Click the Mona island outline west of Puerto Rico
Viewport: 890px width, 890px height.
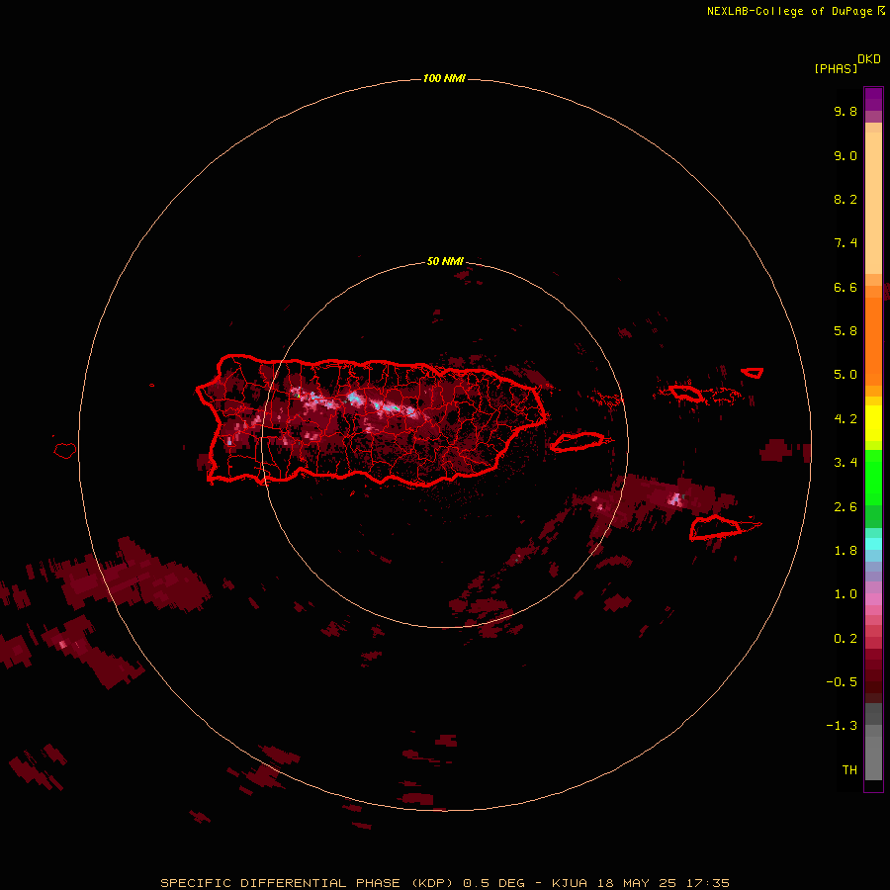(x=65, y=451)
